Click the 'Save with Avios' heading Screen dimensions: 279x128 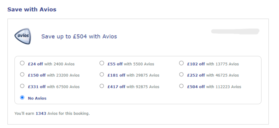coord(32,9)
